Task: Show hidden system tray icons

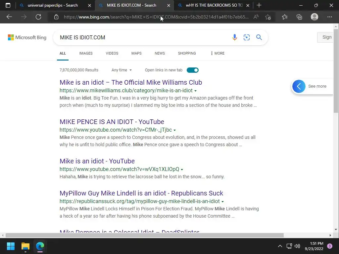Action: (x=280, y=246)
